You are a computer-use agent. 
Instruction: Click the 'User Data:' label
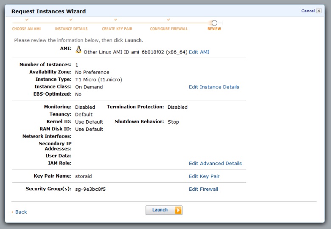[59, 155]
